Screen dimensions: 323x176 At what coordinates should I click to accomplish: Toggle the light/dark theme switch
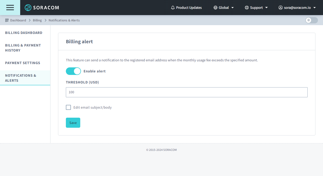click(x=311, y=20)
